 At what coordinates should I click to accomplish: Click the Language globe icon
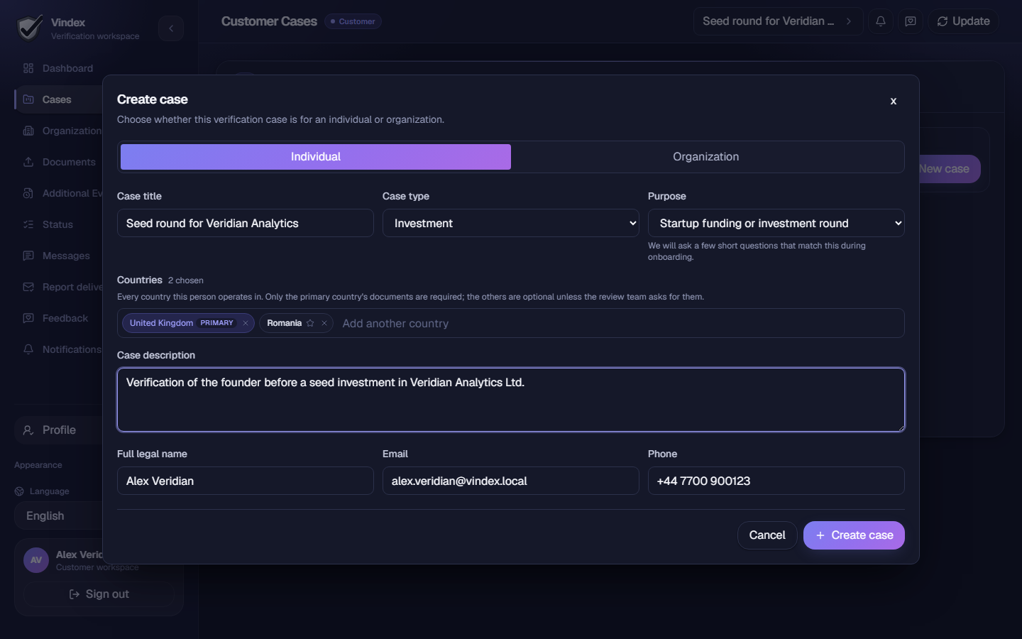19,491
